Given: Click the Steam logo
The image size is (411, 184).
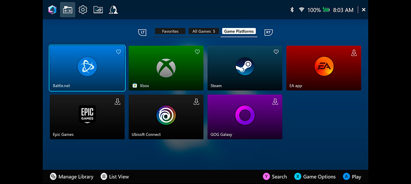Looking at the screenshot, I should click(245, 67).
